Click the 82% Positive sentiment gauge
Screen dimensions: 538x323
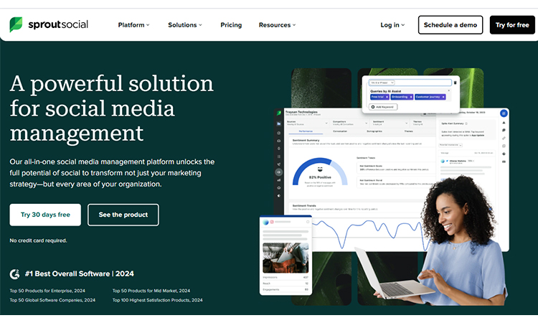pyautogui.click(x=320, y=172)
